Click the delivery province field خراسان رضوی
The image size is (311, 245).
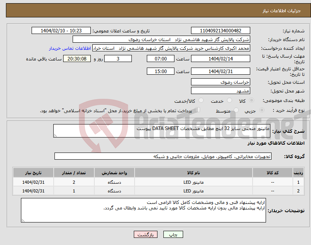pyautogui.click(x=221, y=82)
